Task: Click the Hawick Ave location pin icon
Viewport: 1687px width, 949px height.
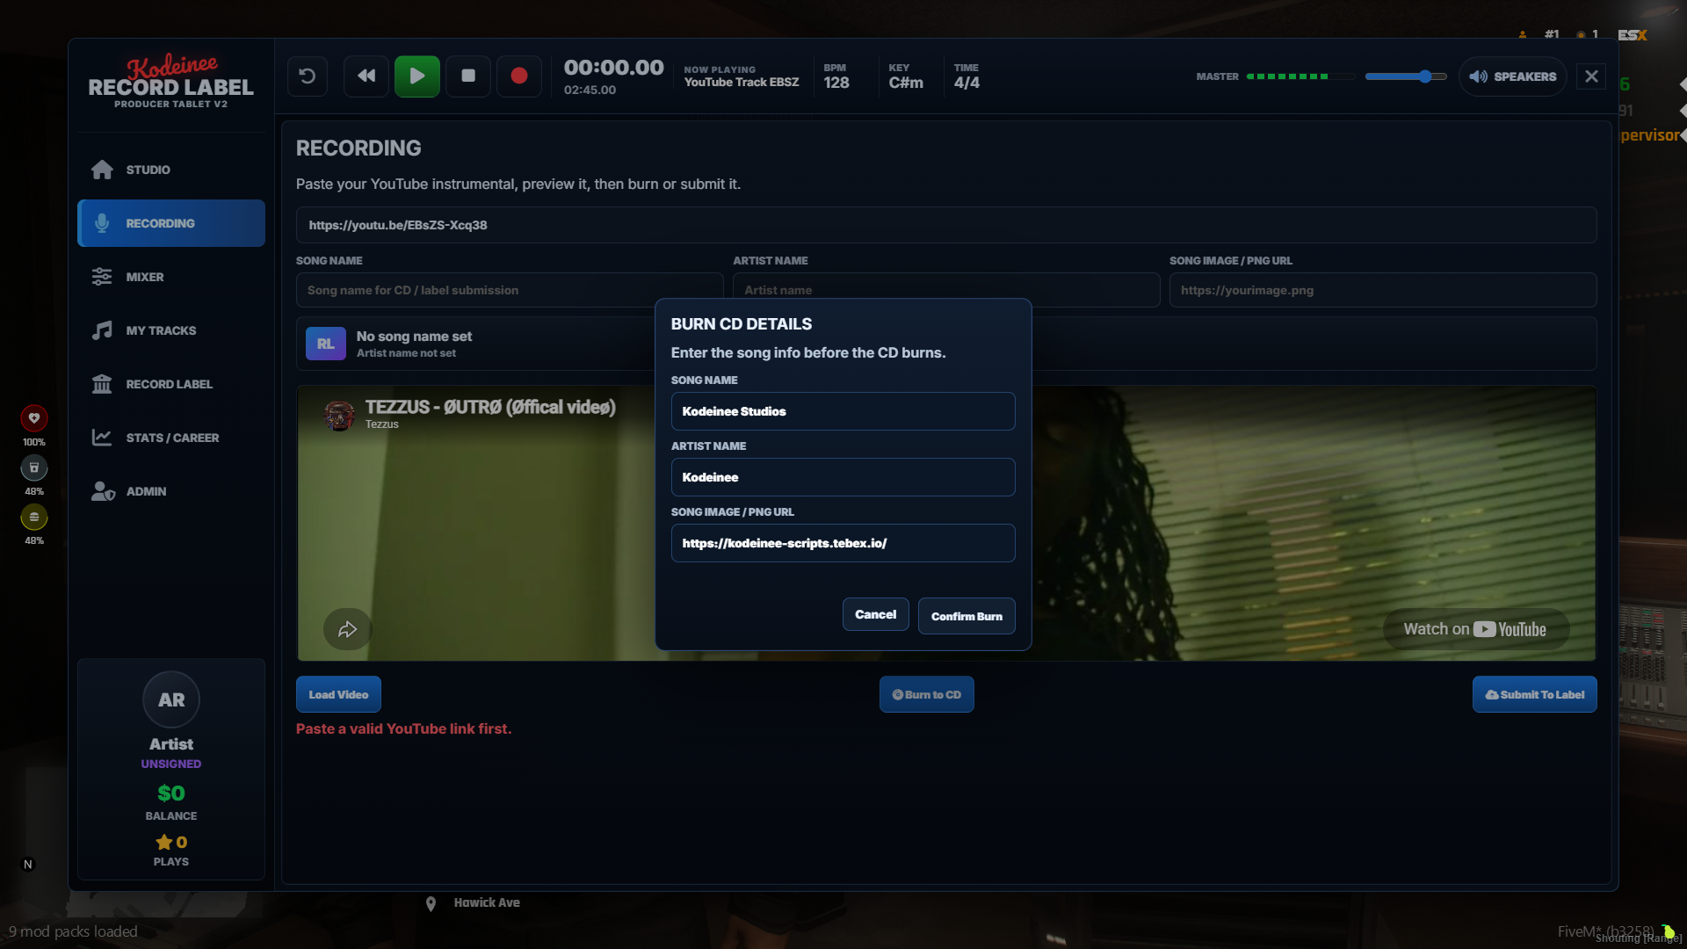Action: click(431, 903)
